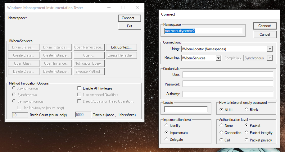Screen dimensions: 285x152
Task: Exit the WMI Tester application
Action: 129,26
